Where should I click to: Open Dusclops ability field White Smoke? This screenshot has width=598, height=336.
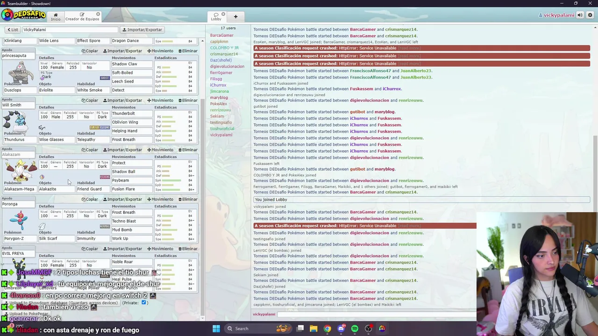tap(93, 90)
